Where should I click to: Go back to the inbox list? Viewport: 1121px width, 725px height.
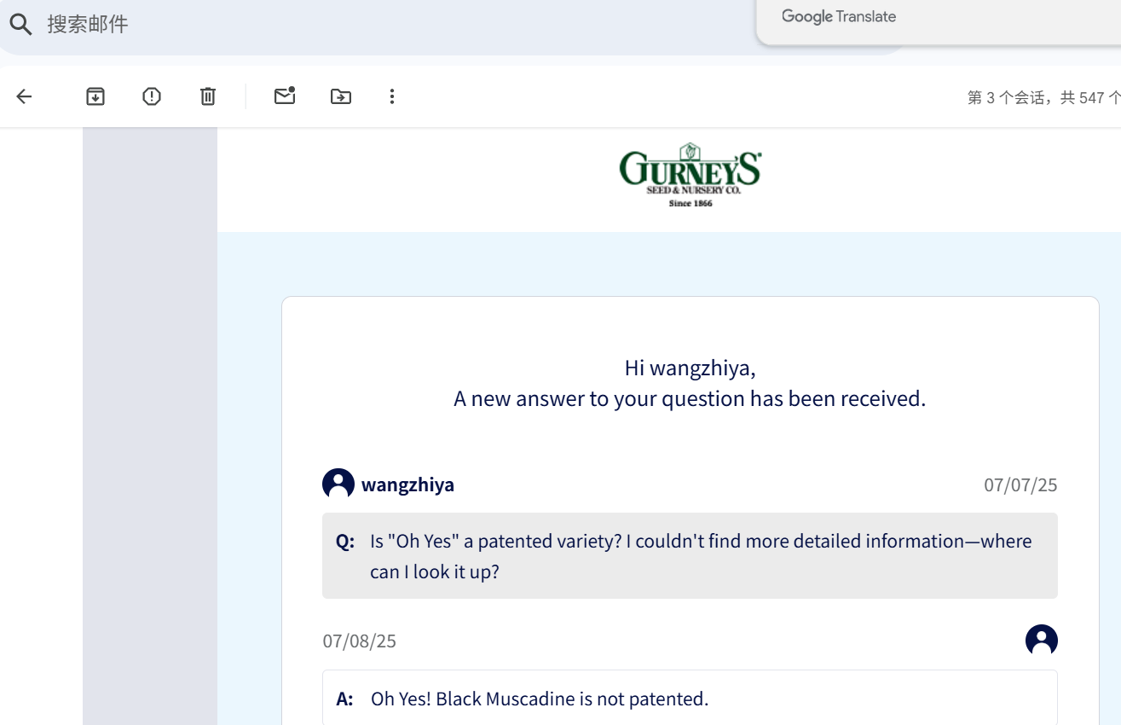click(x=24, y=96)
